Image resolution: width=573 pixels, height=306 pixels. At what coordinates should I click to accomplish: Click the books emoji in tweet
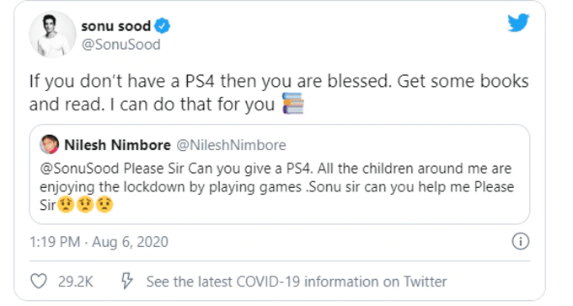point(293,104)
